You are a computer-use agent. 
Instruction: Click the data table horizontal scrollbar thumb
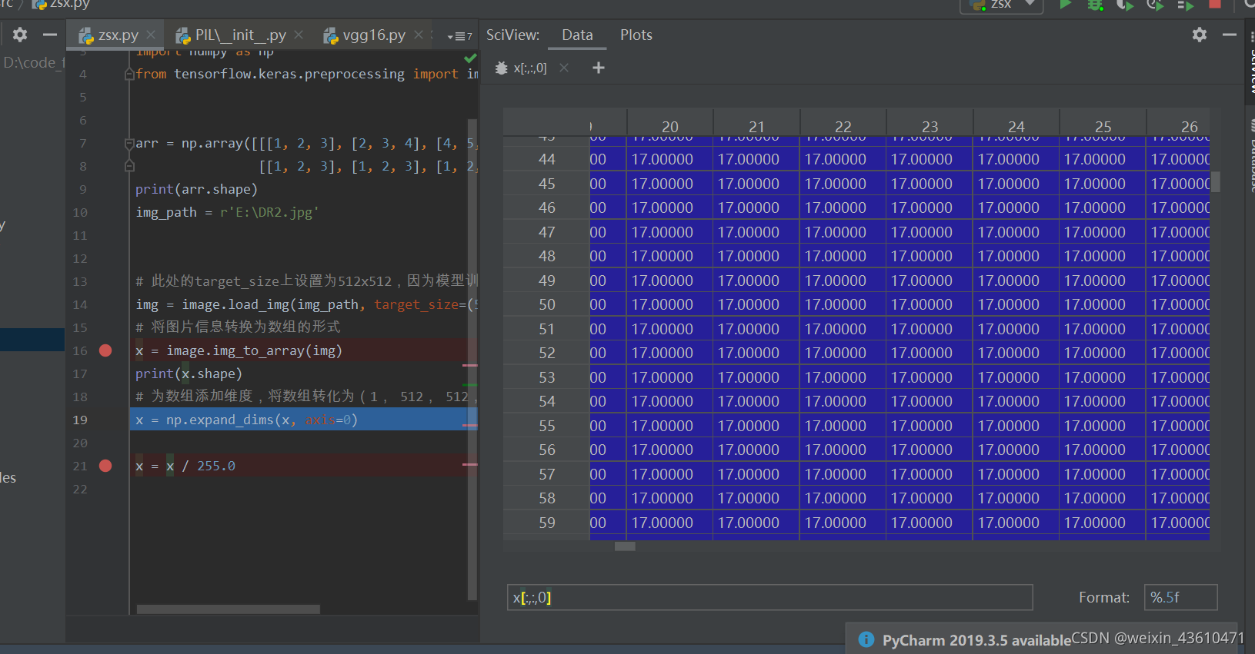[625, 546]
